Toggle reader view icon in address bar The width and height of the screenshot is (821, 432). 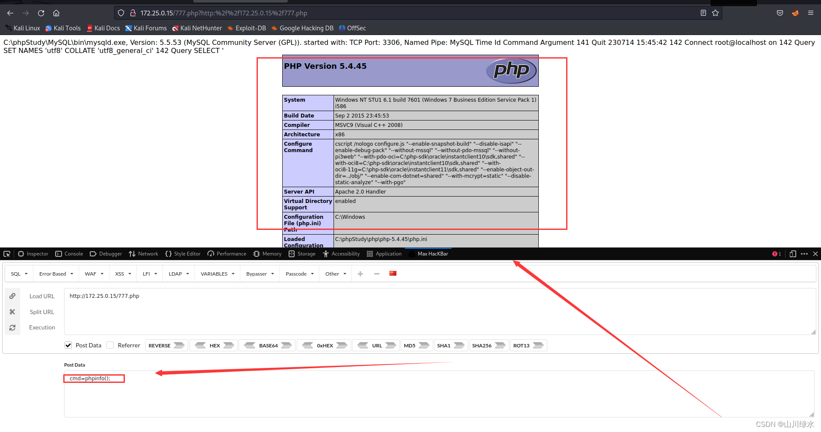[703, 13]
